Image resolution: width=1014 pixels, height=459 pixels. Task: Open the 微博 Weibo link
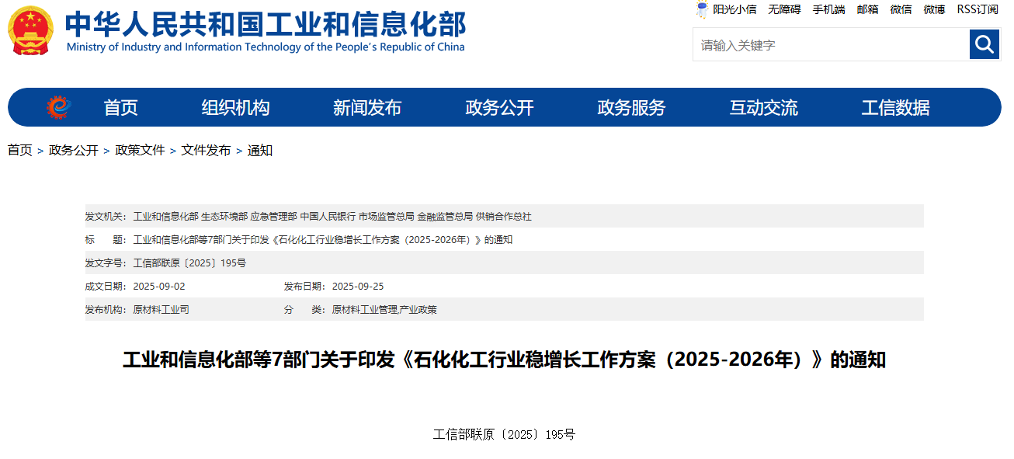pyautogui.click(x=933, y=9)
